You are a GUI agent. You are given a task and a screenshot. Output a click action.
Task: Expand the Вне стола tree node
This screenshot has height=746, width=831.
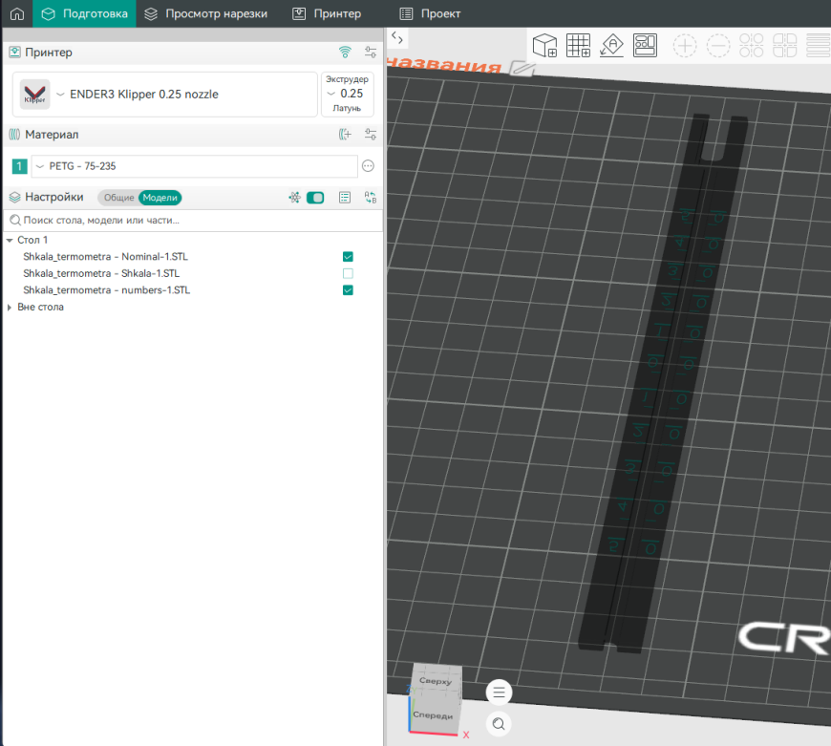point(10,308)
